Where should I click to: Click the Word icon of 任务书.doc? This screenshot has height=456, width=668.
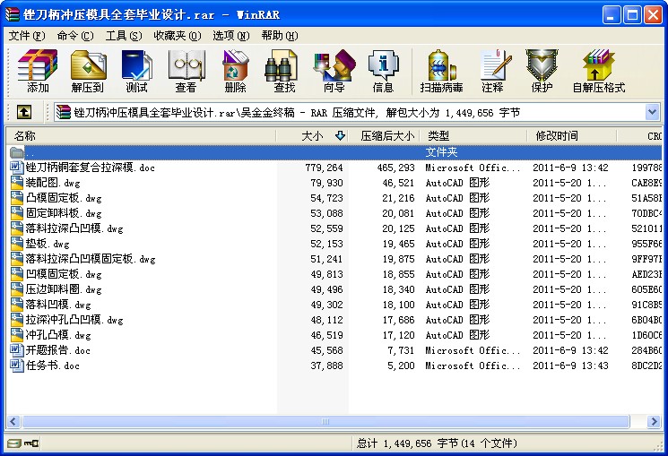[17, 365]
